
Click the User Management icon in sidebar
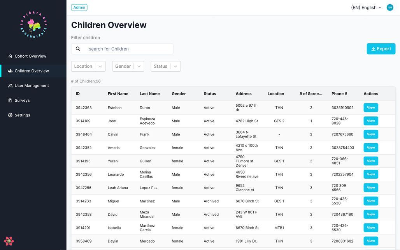click(x=11, y=86)
